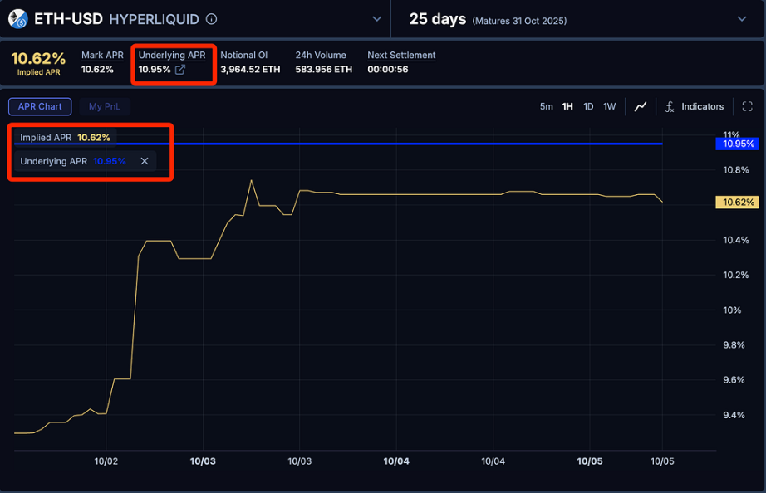The width and height of the screenshot is (766, 493).
Task: Remove the Underlying APR overlay with X
Action: click(x=145, y=161)
